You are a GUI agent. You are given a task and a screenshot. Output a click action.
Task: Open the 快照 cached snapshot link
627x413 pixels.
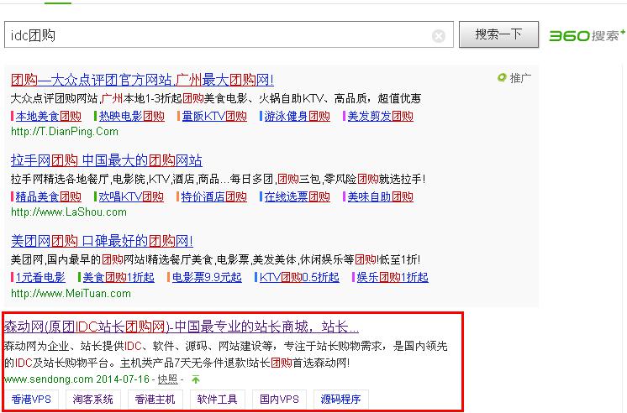click(167, 379)
